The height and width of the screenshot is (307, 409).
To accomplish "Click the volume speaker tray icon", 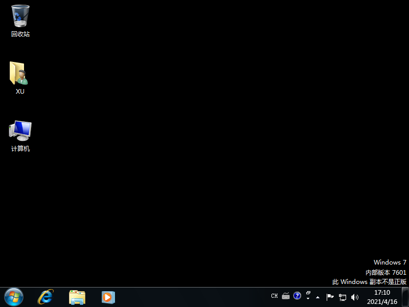I will (355, 297).
